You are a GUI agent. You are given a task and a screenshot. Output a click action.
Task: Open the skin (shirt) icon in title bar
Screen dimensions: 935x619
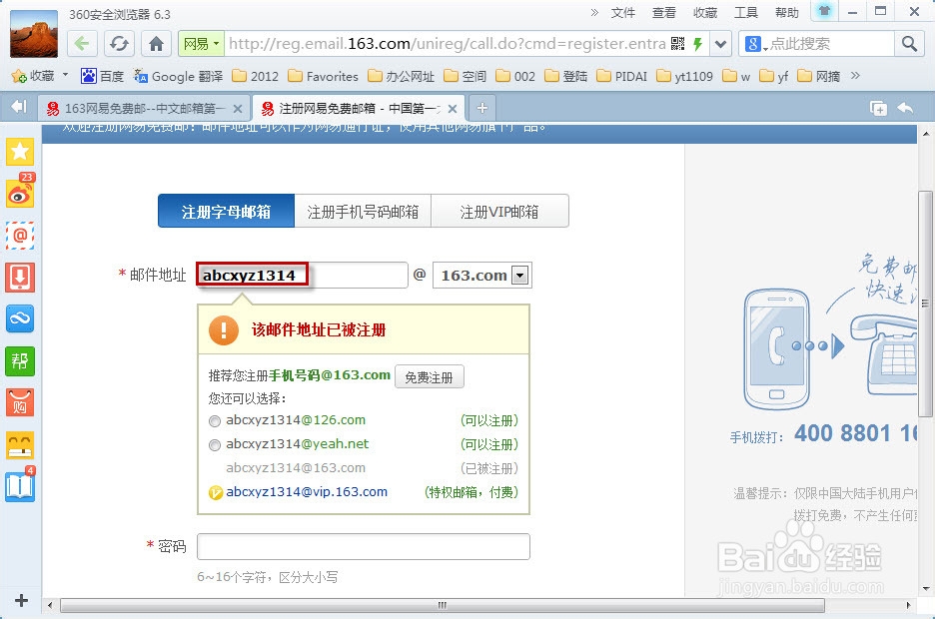click(x=825, y=11)
